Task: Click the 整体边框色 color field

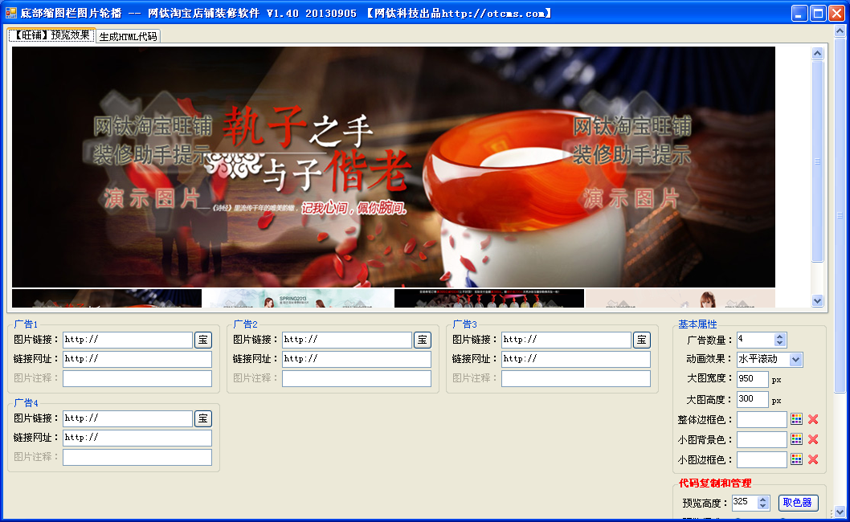Action: click(x=762, y=419)
